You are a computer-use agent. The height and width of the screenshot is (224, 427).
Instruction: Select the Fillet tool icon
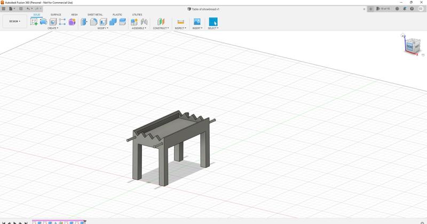click(x=93, y=22)
